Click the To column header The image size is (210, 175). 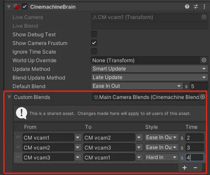tap(88, 127)
